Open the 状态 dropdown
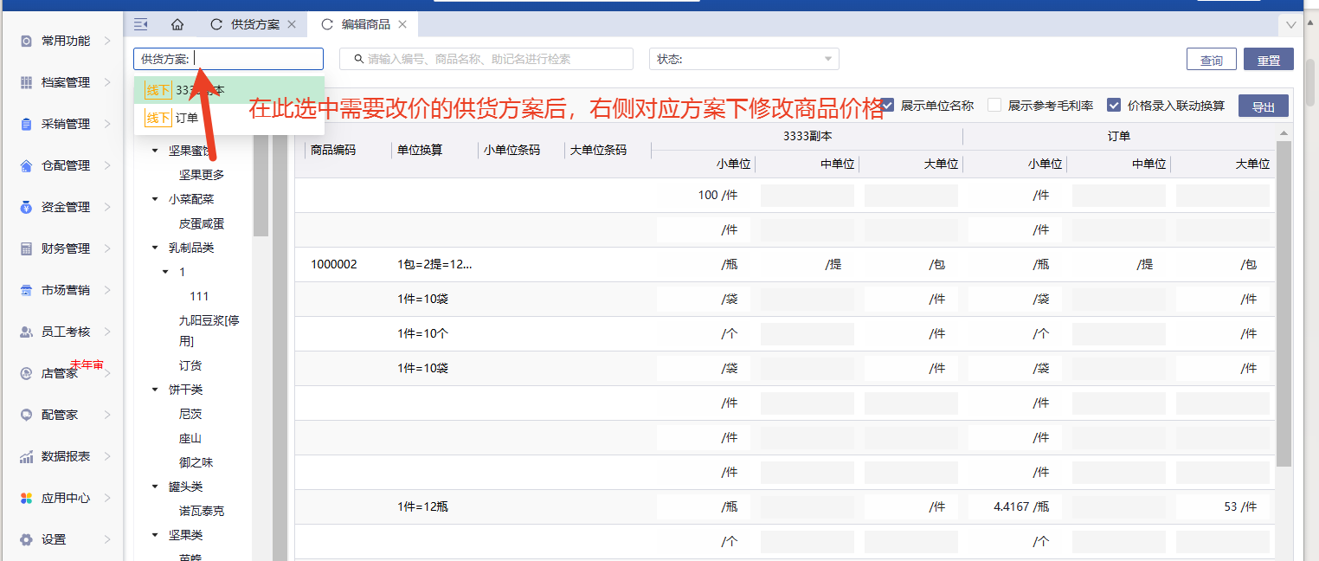 743,59
